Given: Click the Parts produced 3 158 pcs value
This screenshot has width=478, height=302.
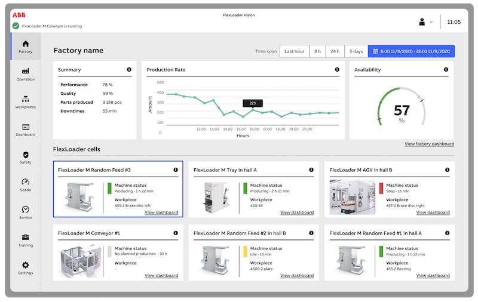Looking at the screenshot, I should click(x=112, y=102).
